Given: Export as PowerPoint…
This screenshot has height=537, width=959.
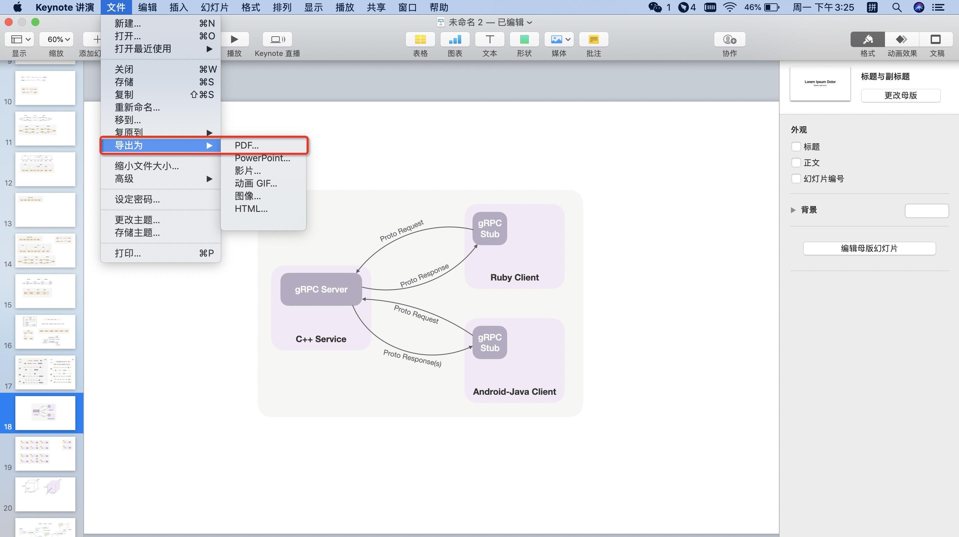Looking at the screenshot, I should point(263,158).
